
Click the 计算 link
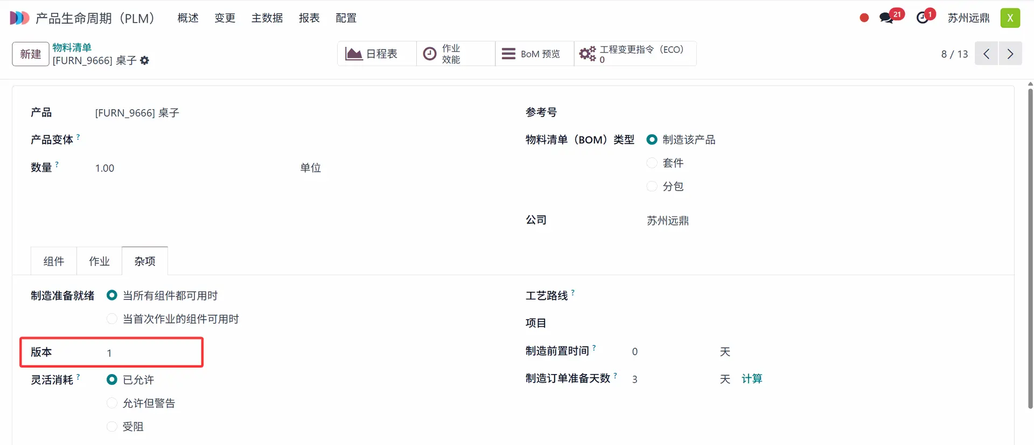[x=752, y=379]
